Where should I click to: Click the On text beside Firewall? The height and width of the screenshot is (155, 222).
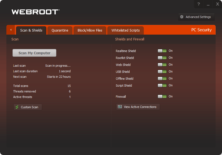pos(171,96)
